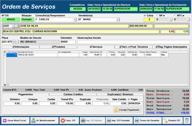Toggle the Pagto checkbox

[129, 99]
